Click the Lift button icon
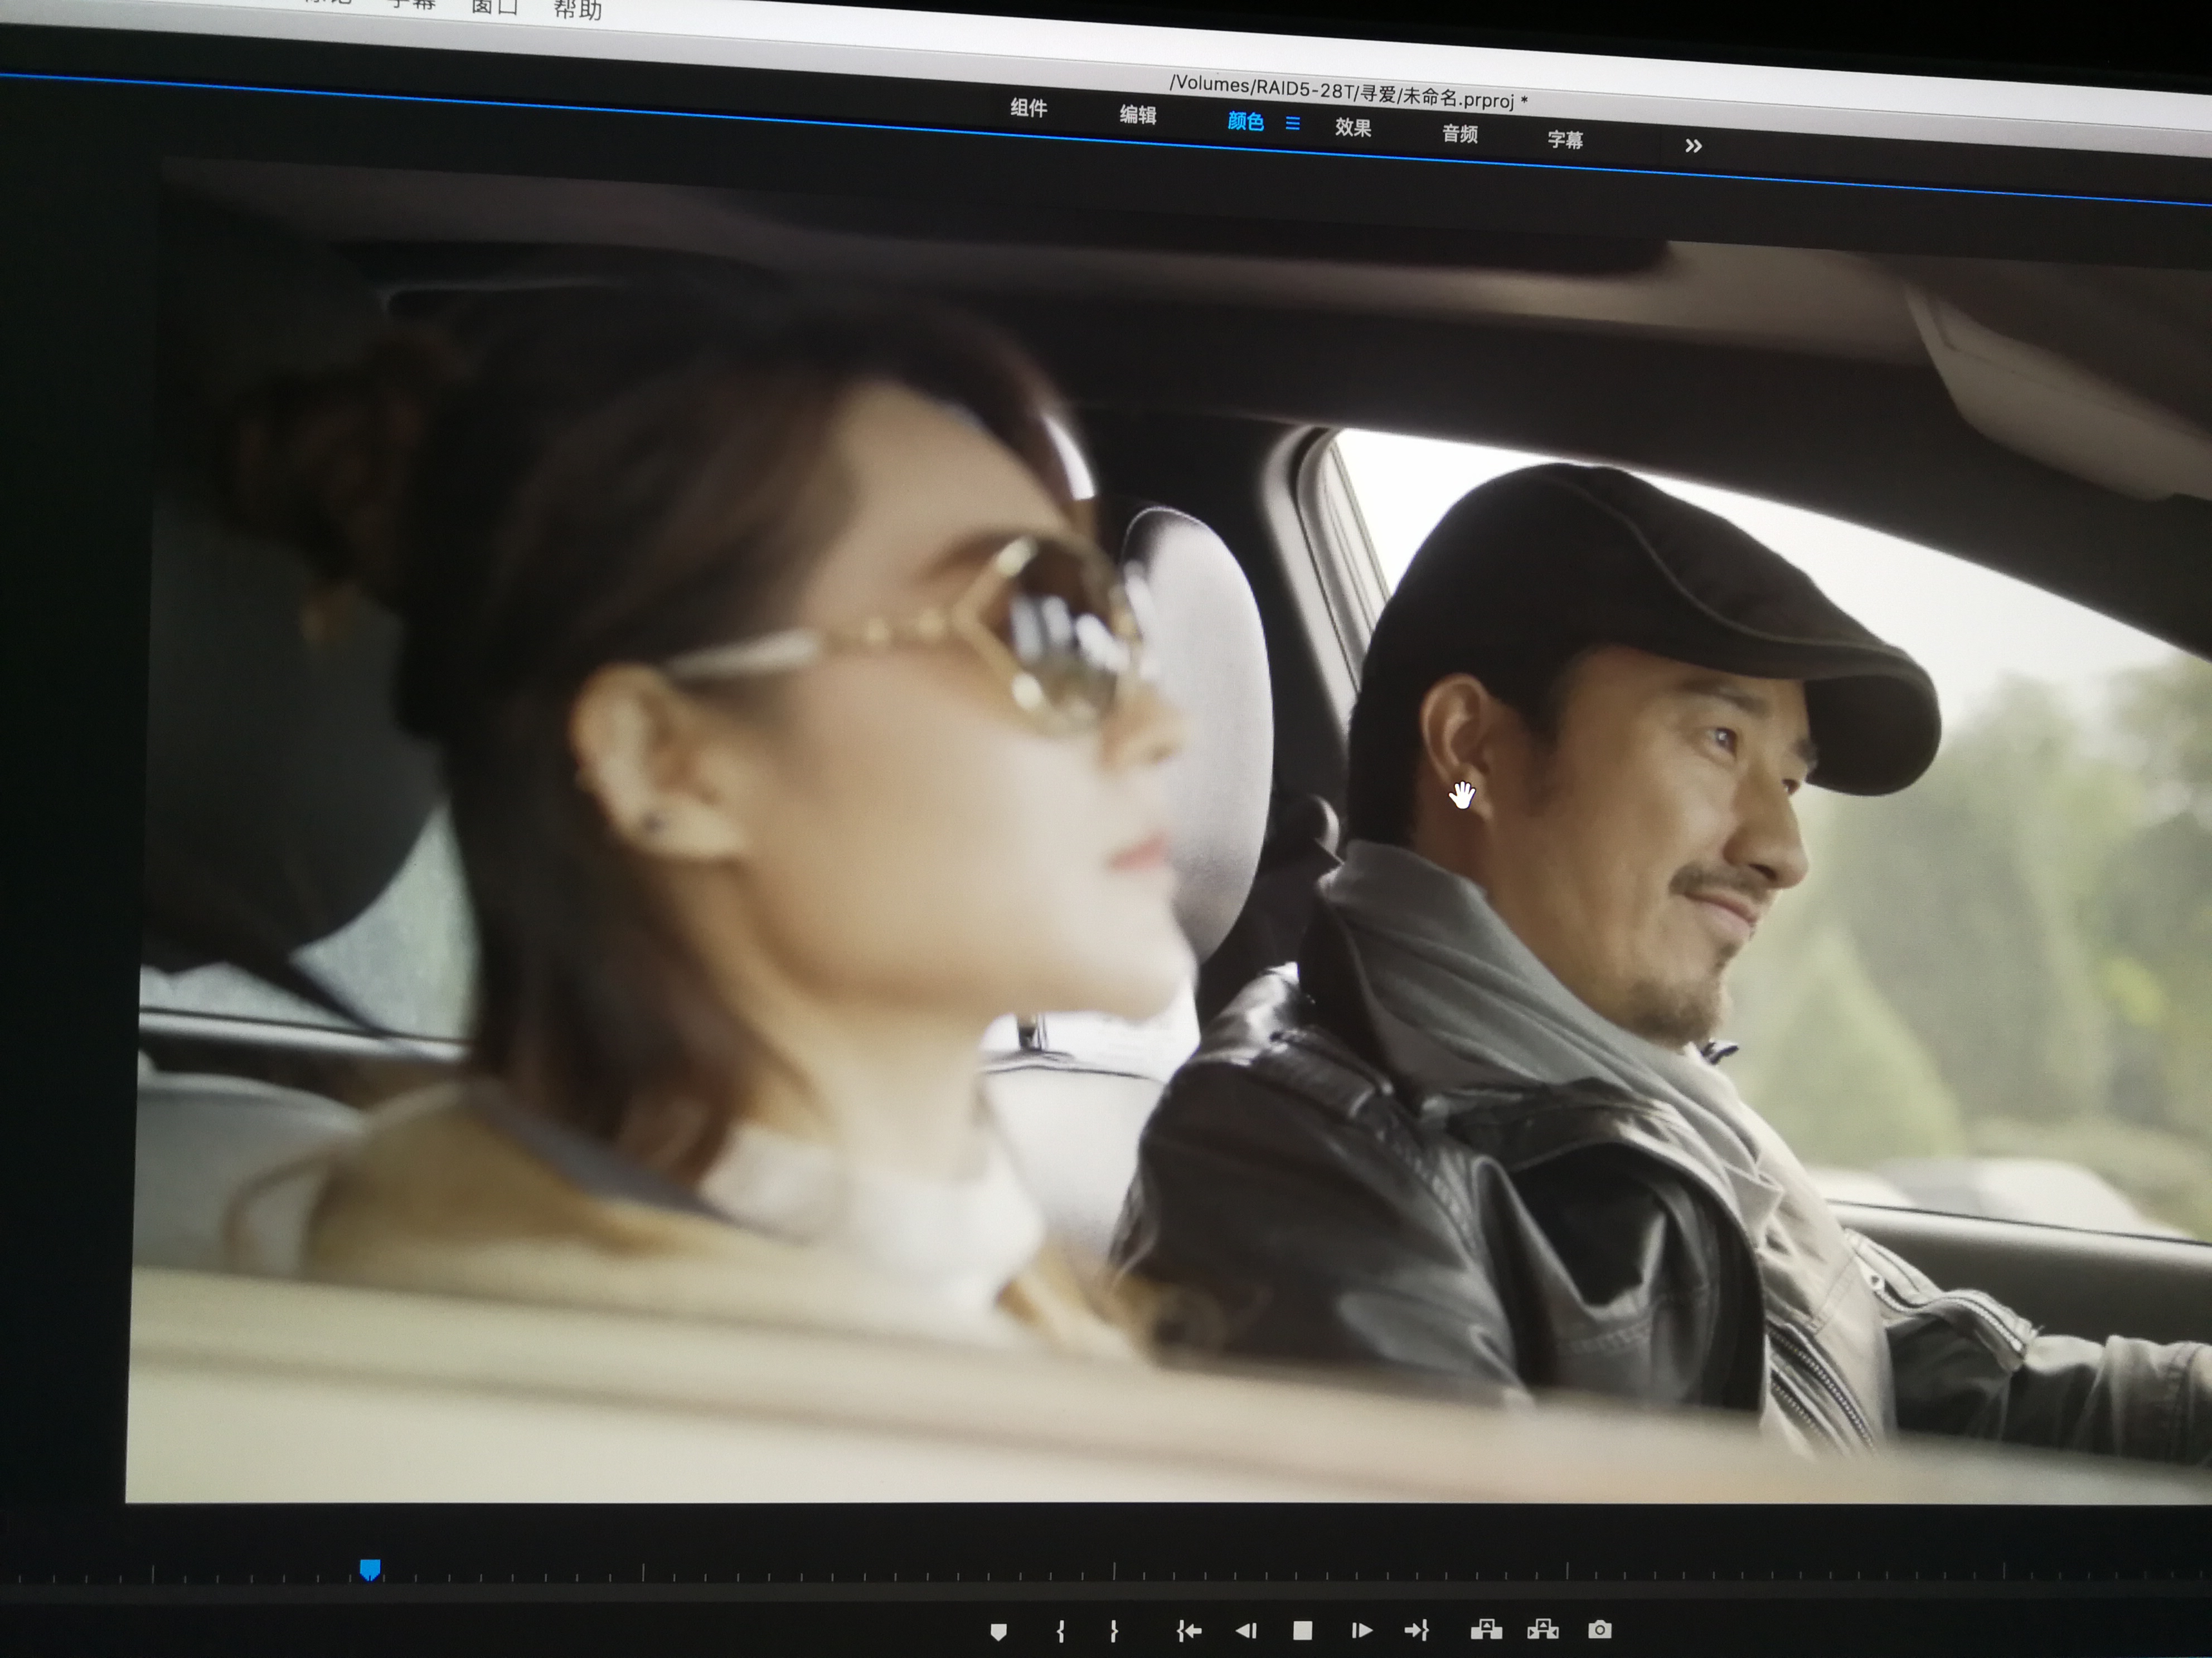The height and width of the screenshot is (1658, 2212). 1486,1630
